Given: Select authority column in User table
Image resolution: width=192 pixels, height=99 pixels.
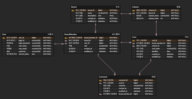Looking at the screenshot, I should coord(22,51).
